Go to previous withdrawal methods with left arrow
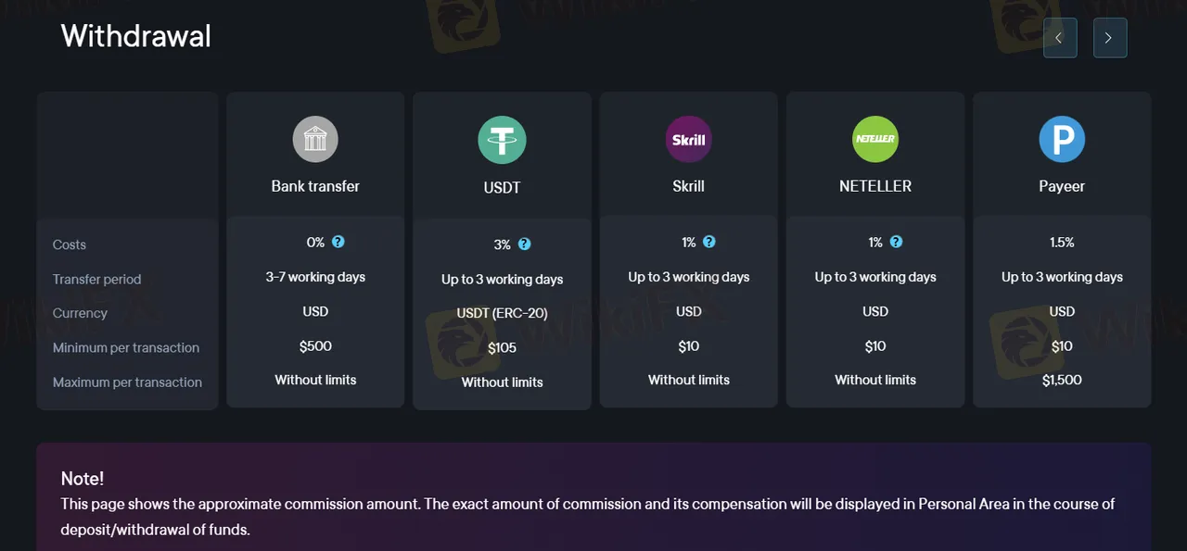Viewport: 1187px width, 551px height. pyautogui.click(x=1060, y=38)
